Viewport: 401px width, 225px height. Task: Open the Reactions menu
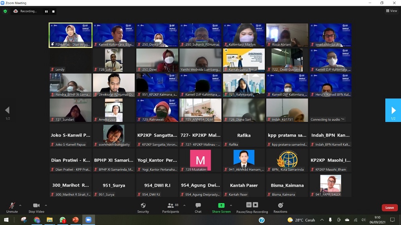pyautogui.click(x=280, y=207)
